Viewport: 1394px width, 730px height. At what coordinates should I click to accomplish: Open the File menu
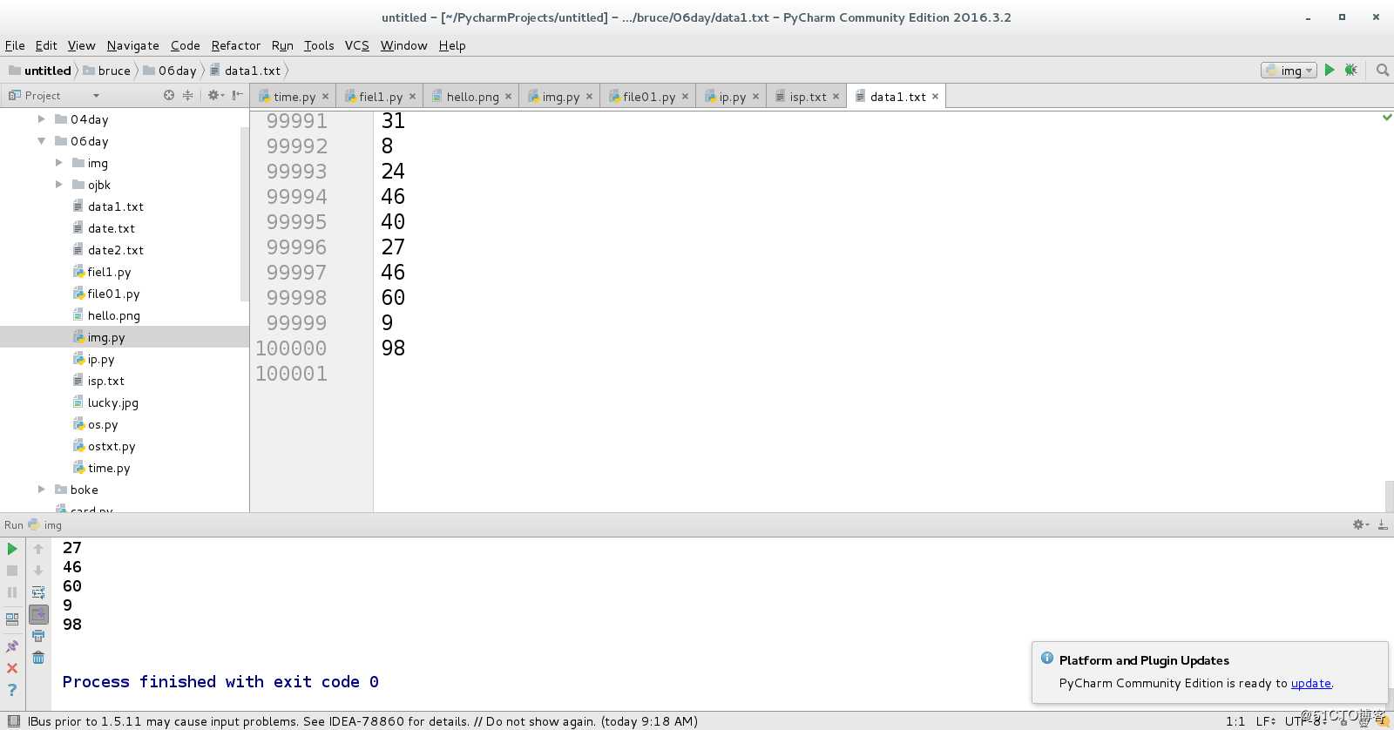tap(15, 45)
